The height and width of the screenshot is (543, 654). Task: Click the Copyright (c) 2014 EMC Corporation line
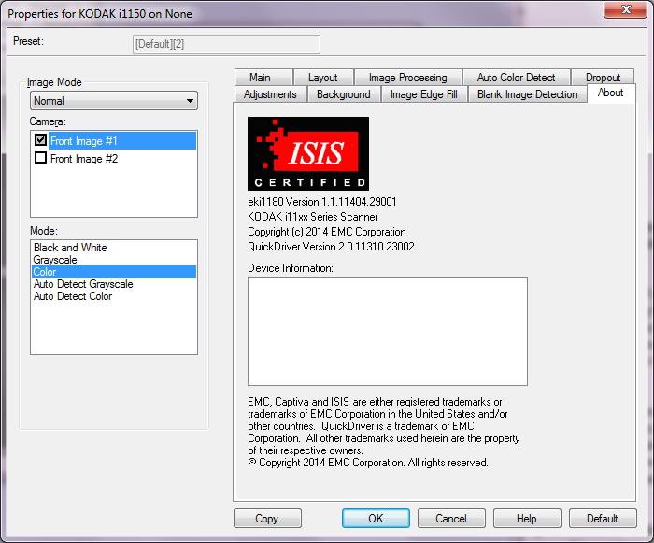(x=327, y=232)
